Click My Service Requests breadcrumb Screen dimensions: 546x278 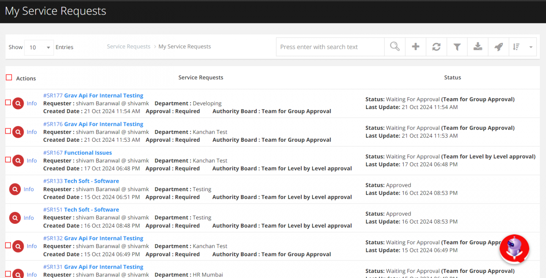185,47
